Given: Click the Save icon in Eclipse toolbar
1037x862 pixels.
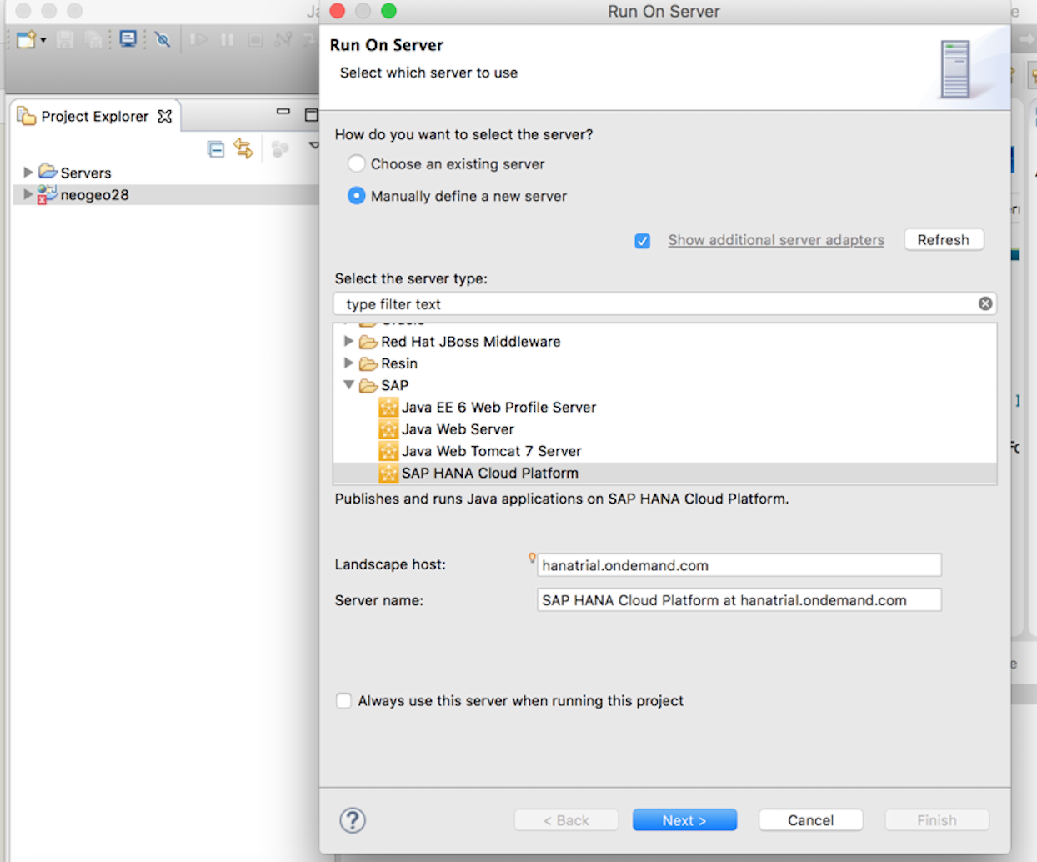Looking at the screenshot, I should tap(65, 39).
